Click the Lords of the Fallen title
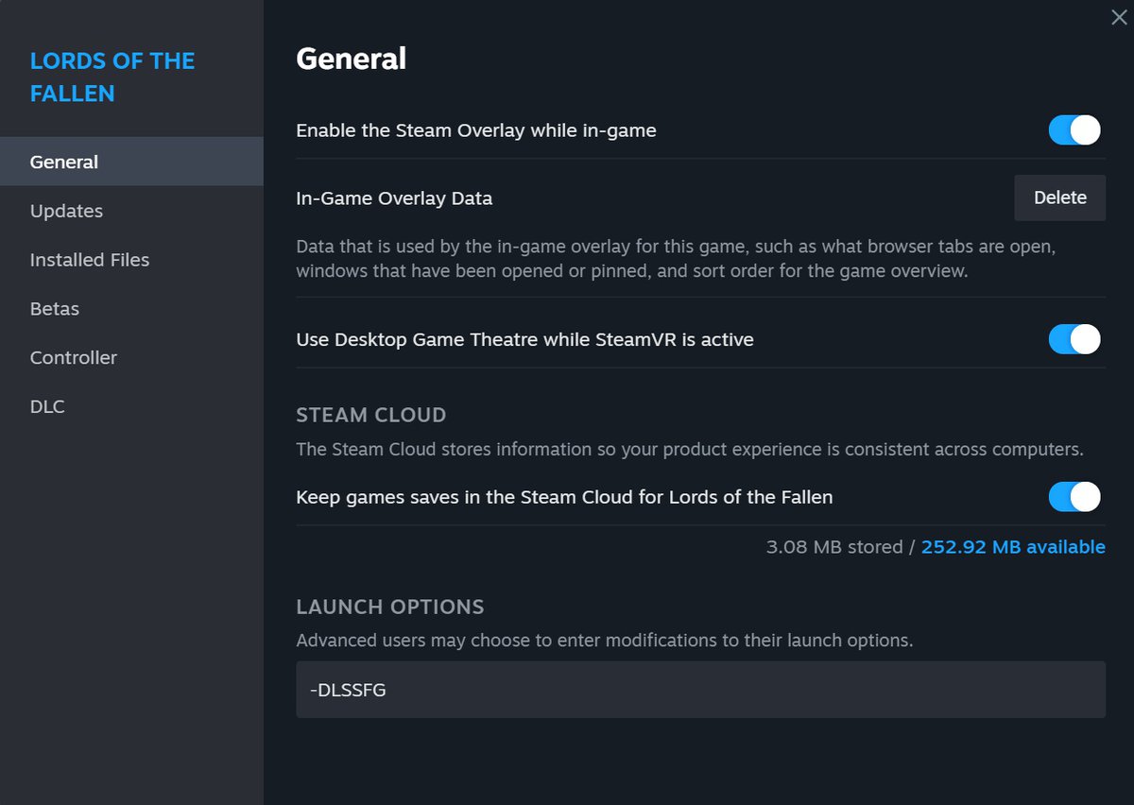 point(112,77)
